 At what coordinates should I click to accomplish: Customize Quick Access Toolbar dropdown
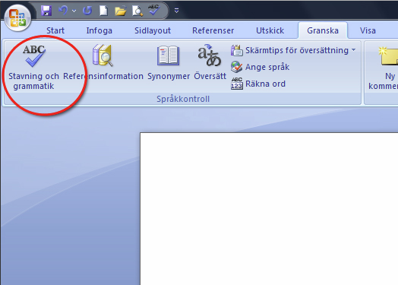[176, 11]
